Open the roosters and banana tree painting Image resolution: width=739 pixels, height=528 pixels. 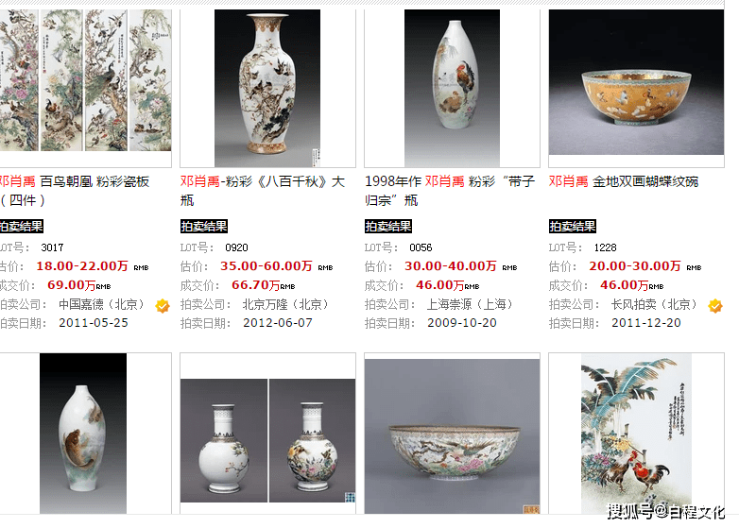pyautogui.click(x=636, y=434)
